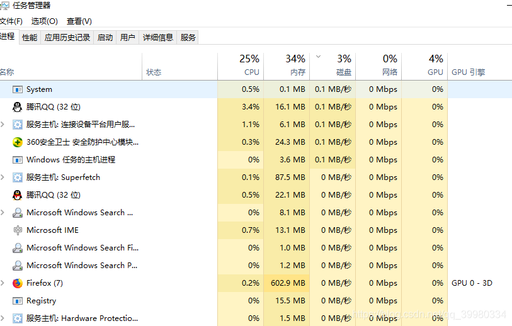Sort by the 0% 网络 column header
Screen dimensions: 512x326
(378, 67)
